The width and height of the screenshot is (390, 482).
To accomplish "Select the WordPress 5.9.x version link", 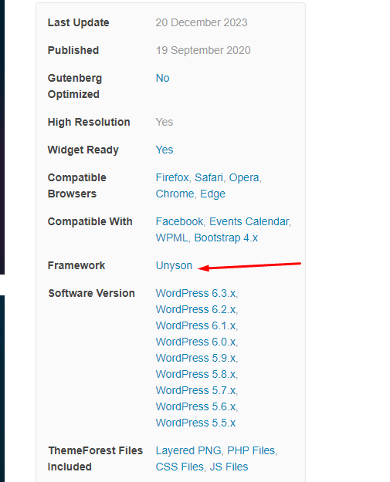I will [195, 358].
